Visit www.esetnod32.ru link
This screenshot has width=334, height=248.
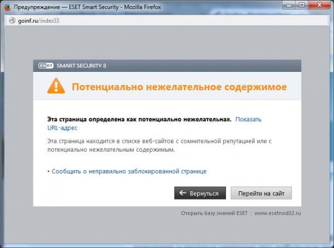[x=278, y=213]
